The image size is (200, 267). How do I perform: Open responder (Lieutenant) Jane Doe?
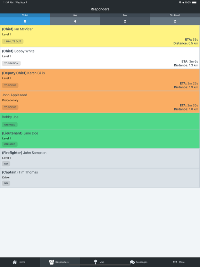click(x=100, y=139)
